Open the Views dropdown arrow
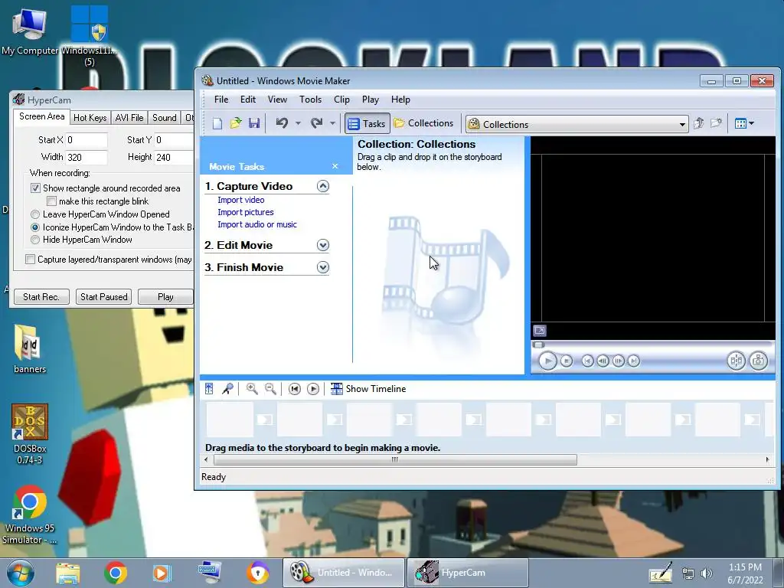Screen dimensions: 784x588 pyautogui.click(x=751, y=123)
